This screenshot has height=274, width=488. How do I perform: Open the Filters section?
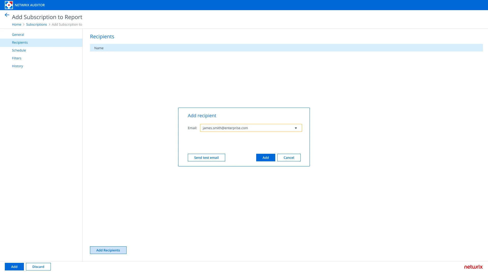click(x=41, y=58)
